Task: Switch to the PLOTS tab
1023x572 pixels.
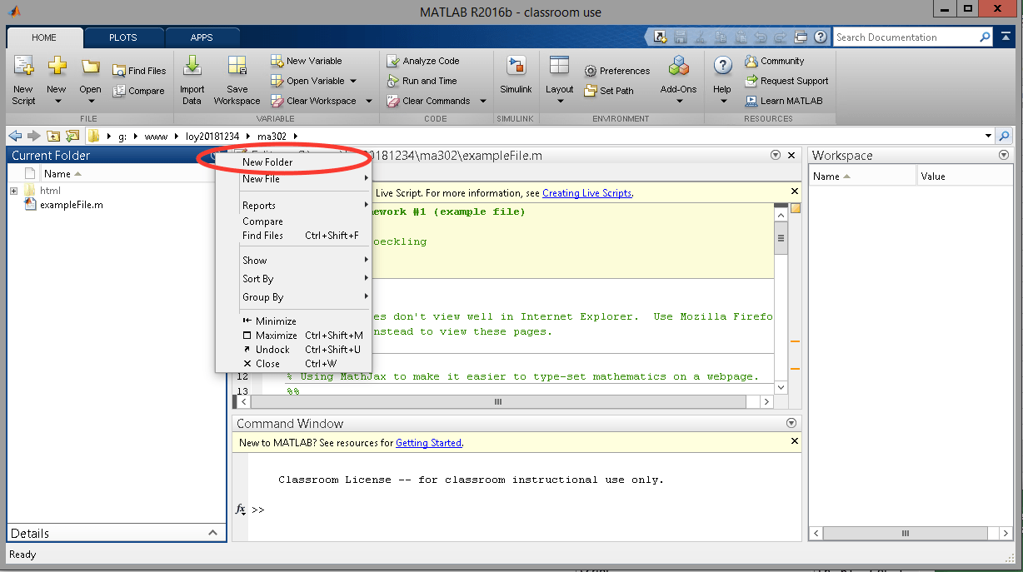Action: point(123,37)
